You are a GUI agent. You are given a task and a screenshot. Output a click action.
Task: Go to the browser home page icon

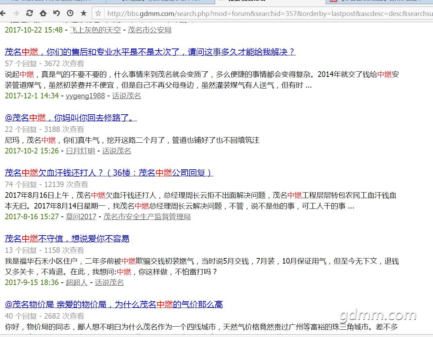[43, 13]
